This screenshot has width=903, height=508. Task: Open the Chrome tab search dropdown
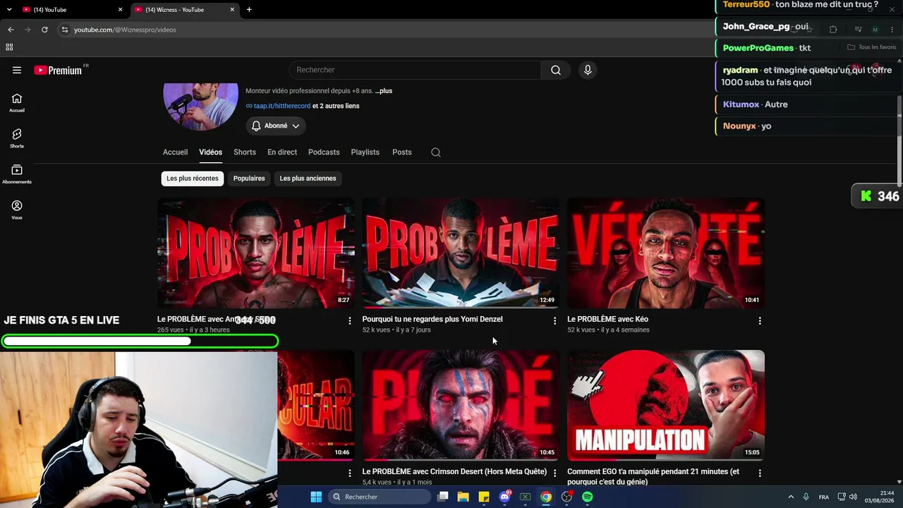(9, 10)
